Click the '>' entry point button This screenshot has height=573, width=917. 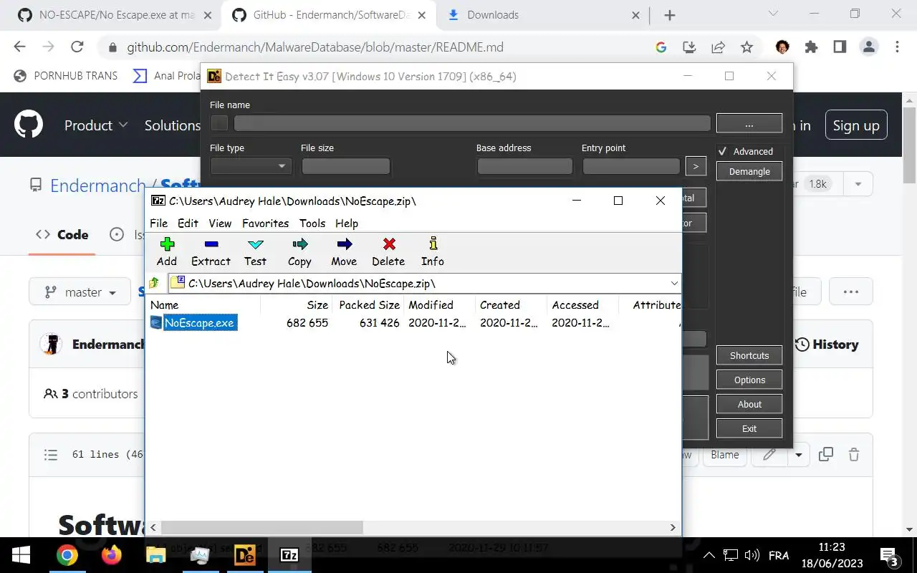(x=696, y=166)
